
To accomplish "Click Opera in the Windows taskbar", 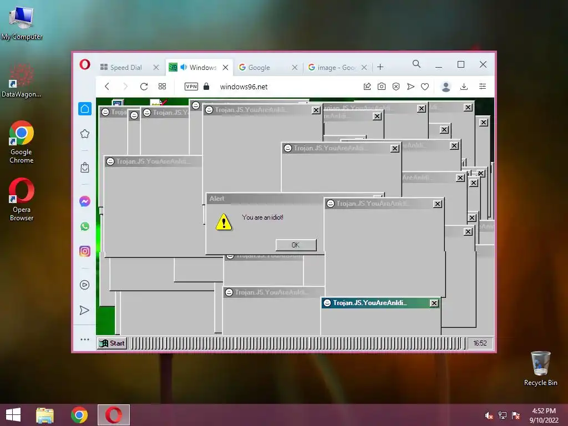I will 114,415.
